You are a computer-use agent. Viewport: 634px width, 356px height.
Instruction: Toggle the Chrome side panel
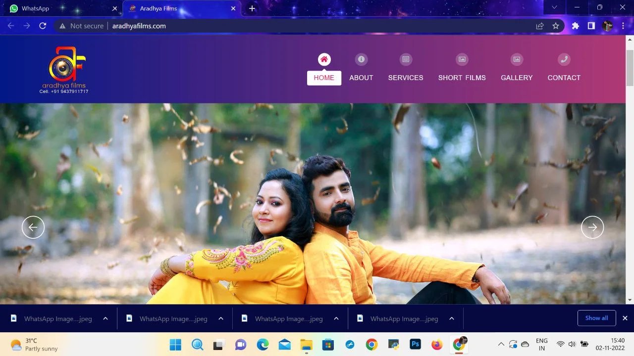pyautogui.click(x=591, y=26)
